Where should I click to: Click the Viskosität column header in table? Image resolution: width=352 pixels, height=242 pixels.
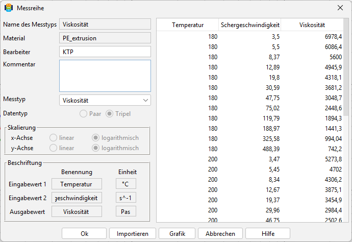312,25
